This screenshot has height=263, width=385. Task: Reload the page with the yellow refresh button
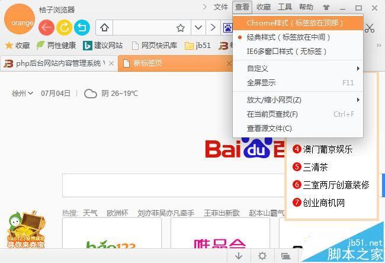coord(64,27)
